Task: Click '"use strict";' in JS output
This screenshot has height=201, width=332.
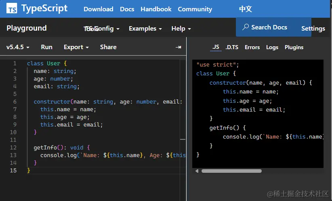Action: (x=218, y=64)
